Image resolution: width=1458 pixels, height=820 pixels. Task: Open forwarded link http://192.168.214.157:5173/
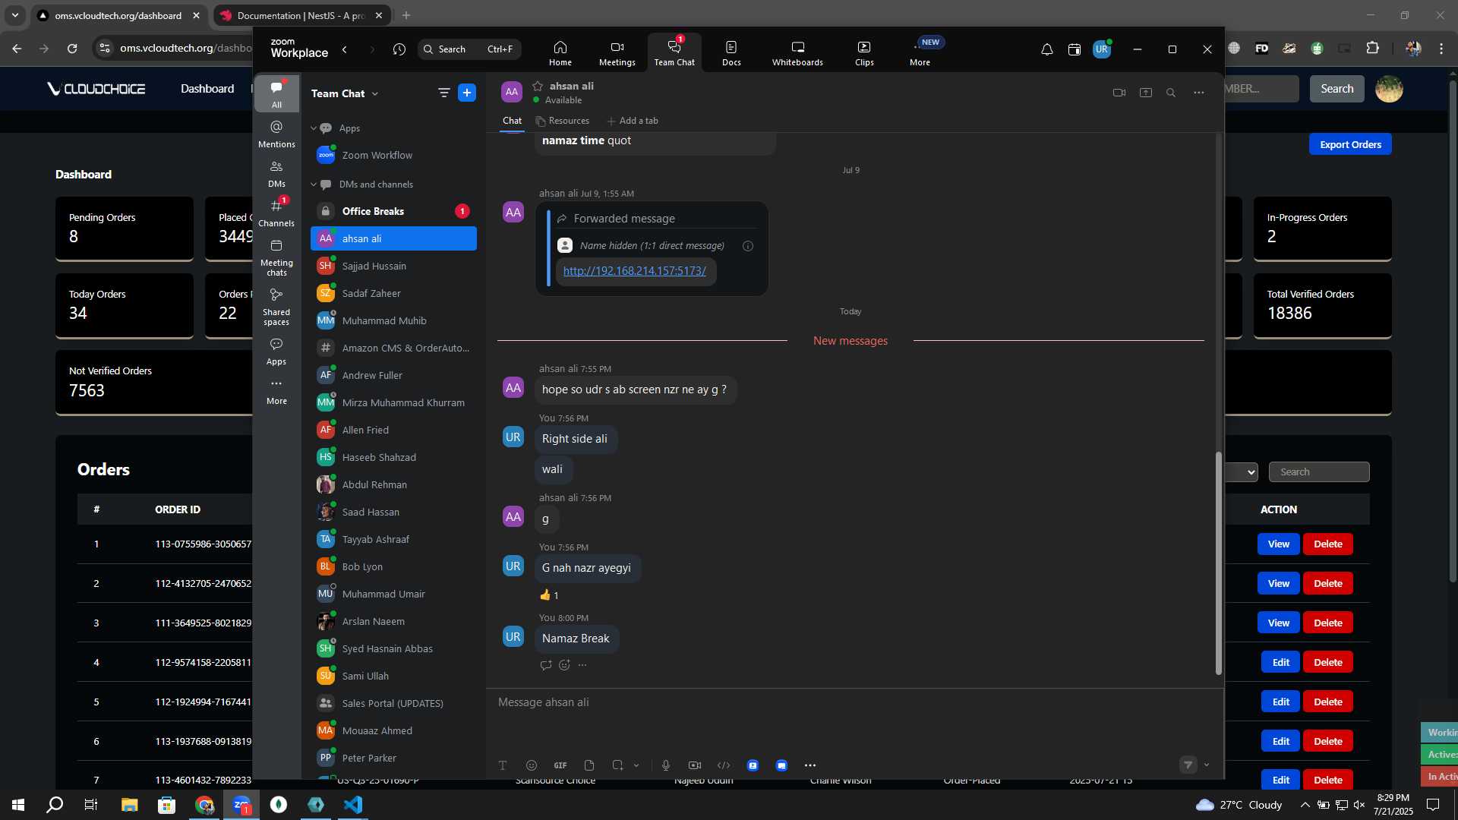click(635, 271)
